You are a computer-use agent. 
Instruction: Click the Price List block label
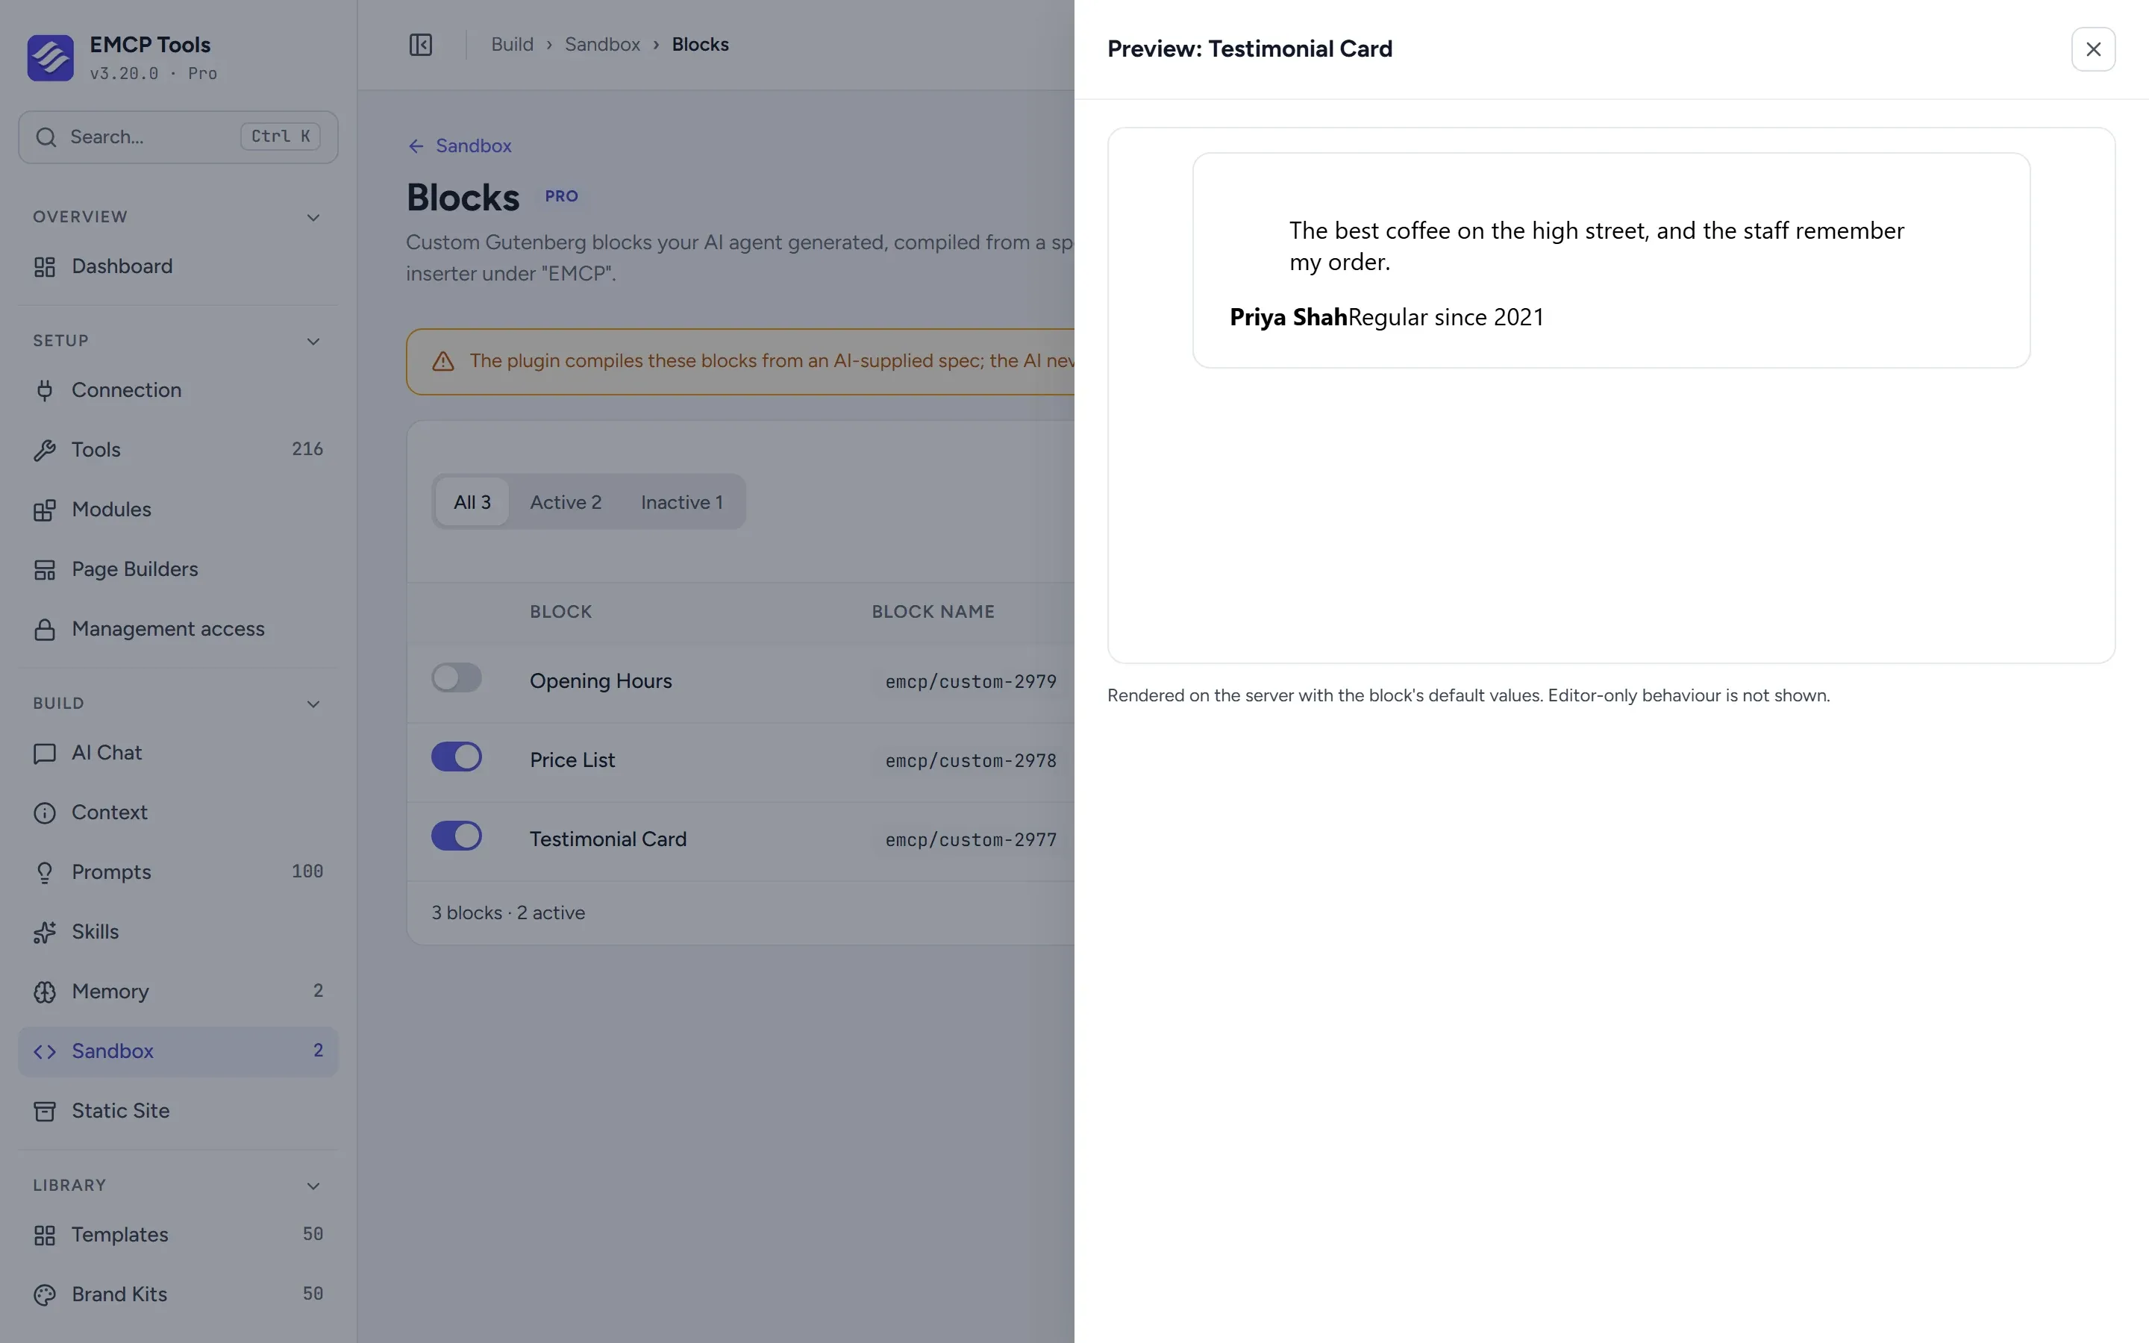(x=573, y=760)
